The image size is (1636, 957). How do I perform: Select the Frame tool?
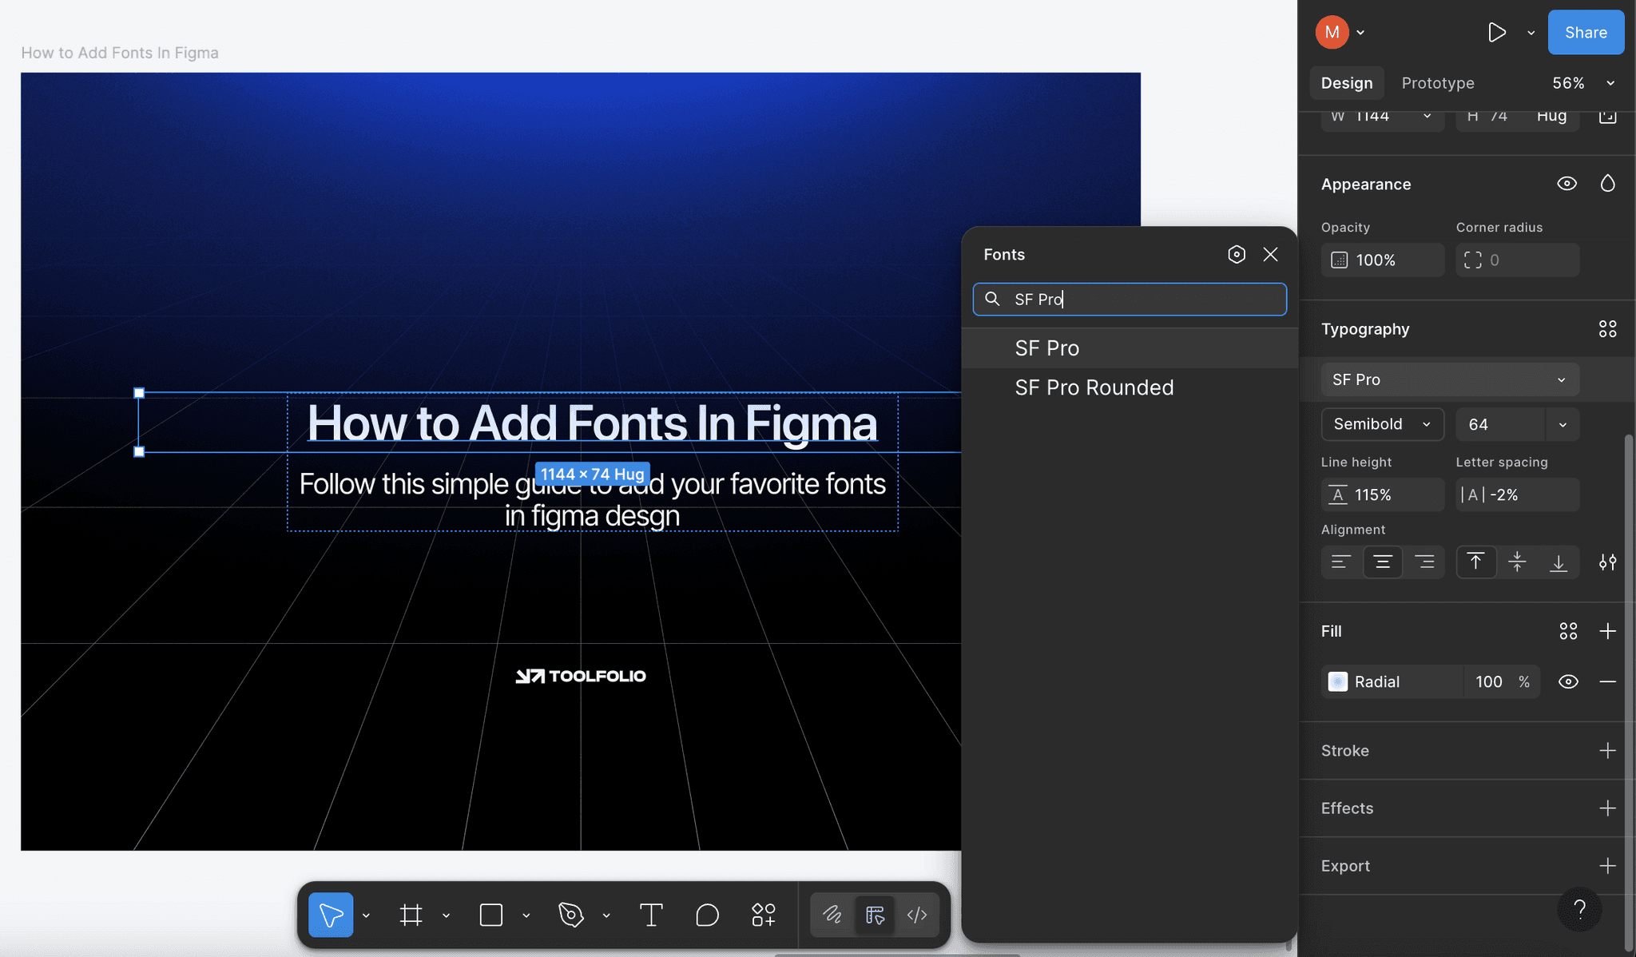click(x=411, y=915)
